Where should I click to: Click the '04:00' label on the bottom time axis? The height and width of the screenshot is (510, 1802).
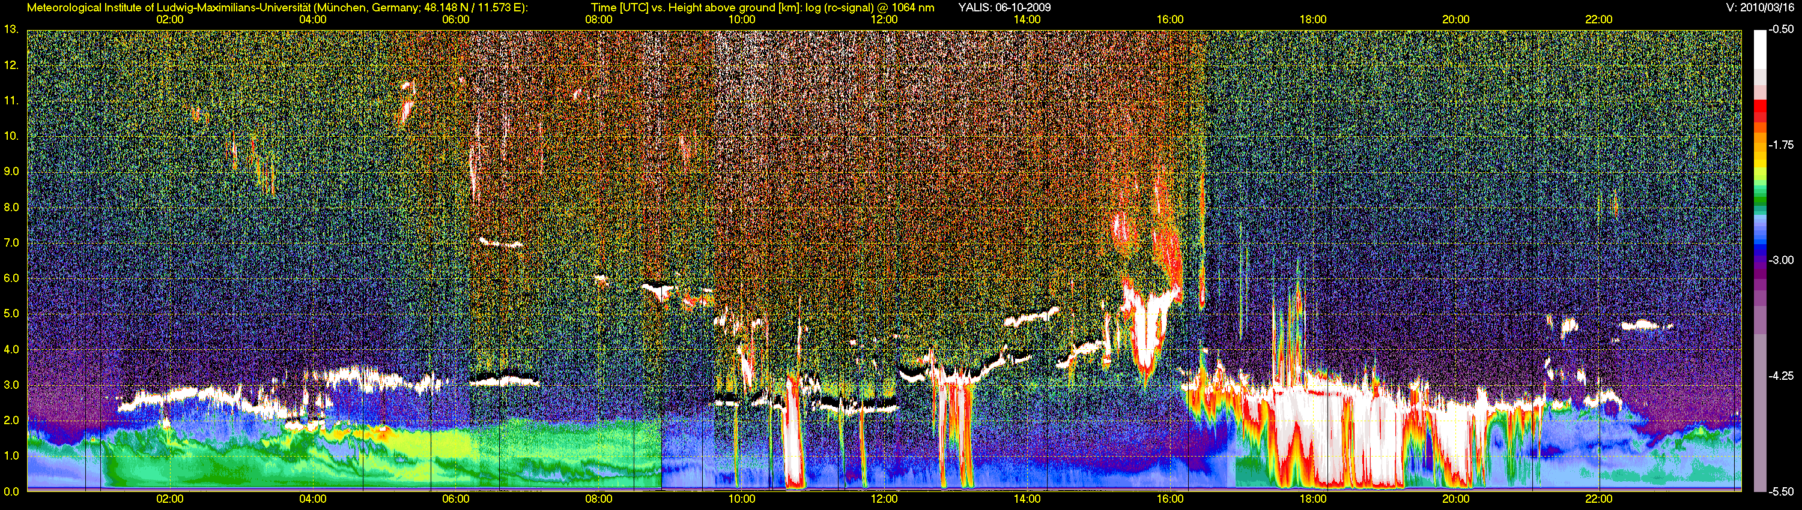313,499
